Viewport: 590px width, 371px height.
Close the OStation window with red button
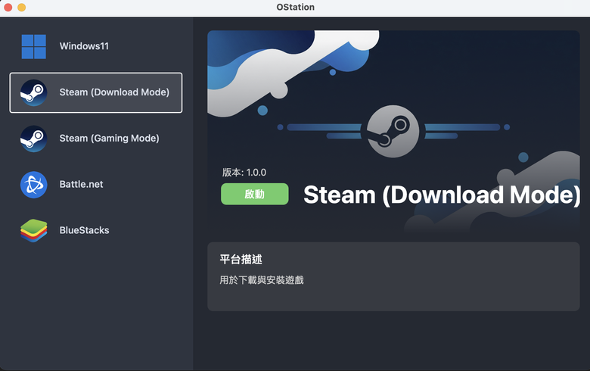tap(8, 7)
